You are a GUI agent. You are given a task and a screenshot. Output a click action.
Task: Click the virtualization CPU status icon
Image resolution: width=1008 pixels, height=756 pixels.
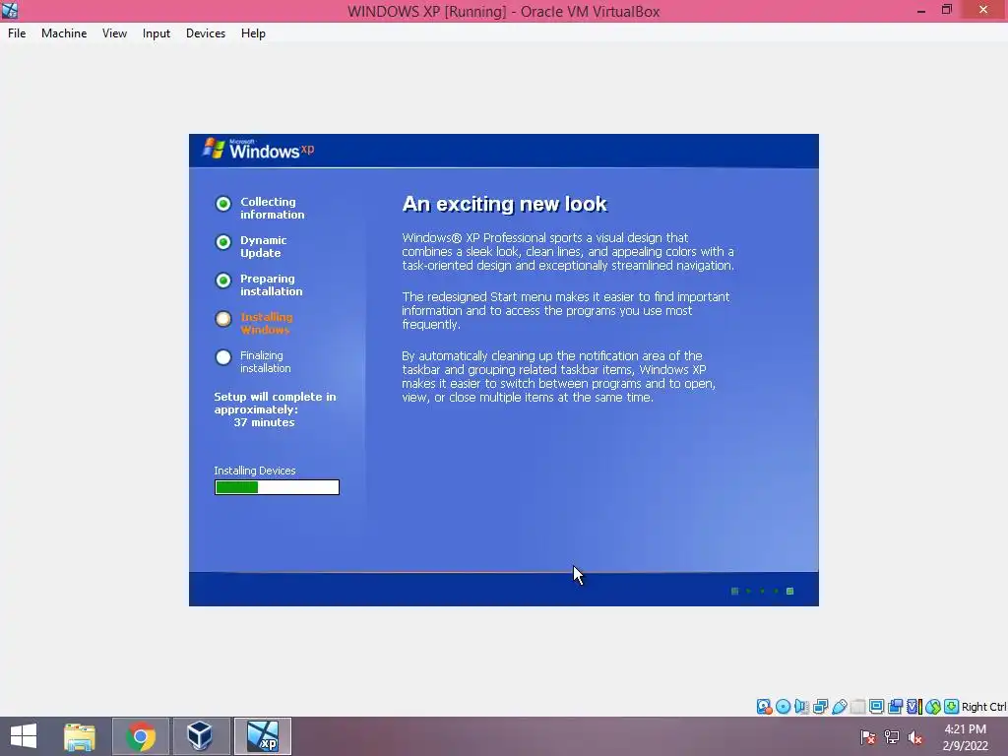(x=913, y=707)
